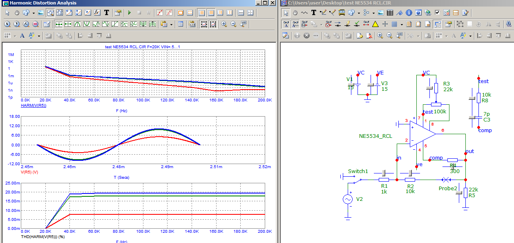Pick the schematic text T tool
The image size is (514, 243).
(313, 13)
